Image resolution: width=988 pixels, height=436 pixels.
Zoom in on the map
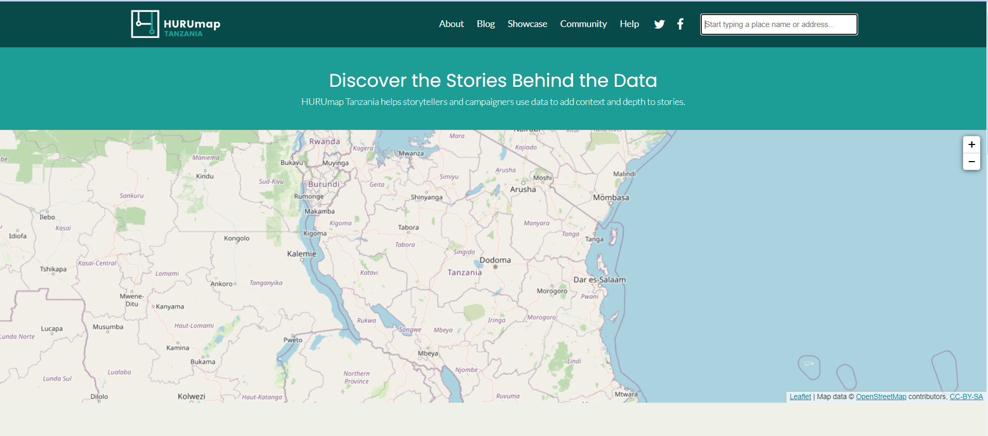(x=971, y=144)
